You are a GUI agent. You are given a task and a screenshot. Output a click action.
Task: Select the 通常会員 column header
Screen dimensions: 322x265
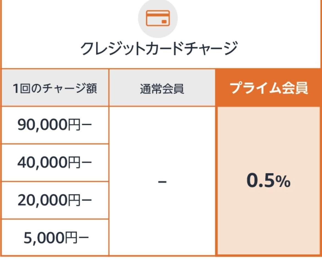[162, 88]
